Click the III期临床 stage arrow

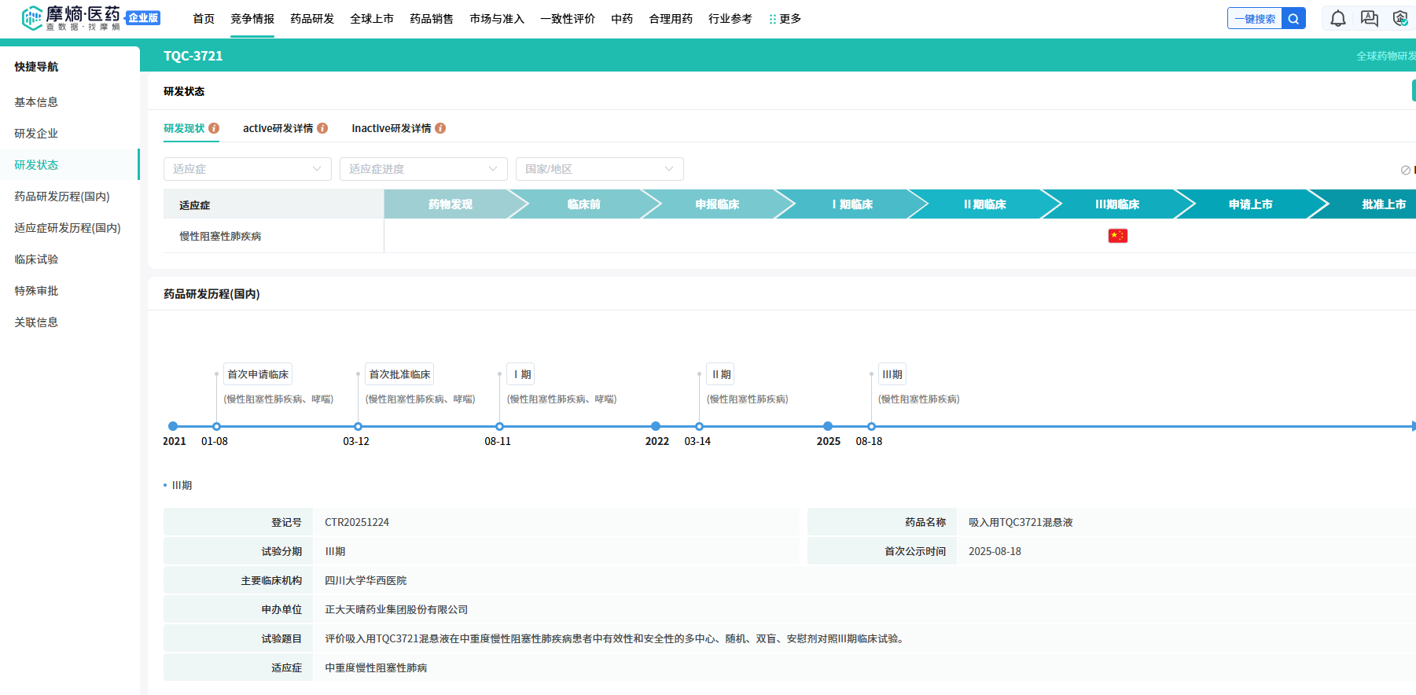[1117, 204]
